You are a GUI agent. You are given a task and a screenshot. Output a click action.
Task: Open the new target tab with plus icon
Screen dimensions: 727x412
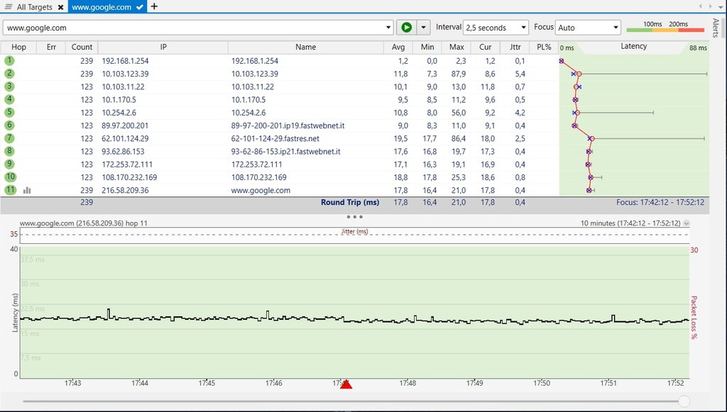click(x=154, y=6)
